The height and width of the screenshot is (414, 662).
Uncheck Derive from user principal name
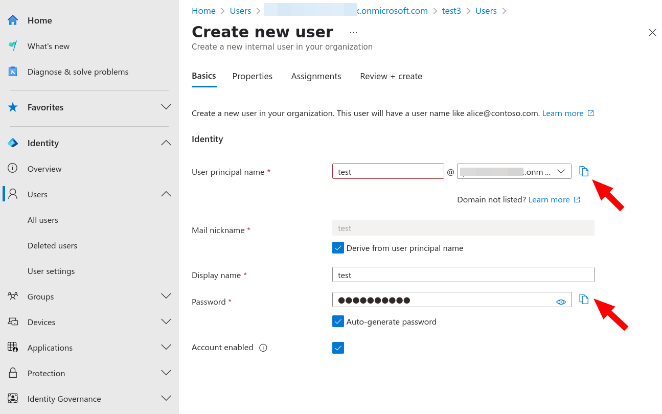(x=338, y=248)
